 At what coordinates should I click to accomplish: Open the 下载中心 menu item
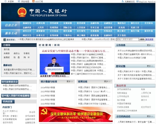click(68, 35)
